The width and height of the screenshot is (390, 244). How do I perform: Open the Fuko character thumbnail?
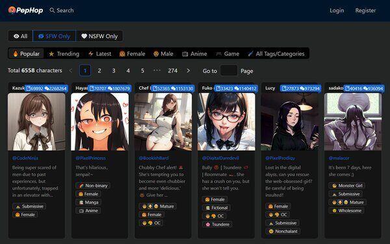coord(226,121)
